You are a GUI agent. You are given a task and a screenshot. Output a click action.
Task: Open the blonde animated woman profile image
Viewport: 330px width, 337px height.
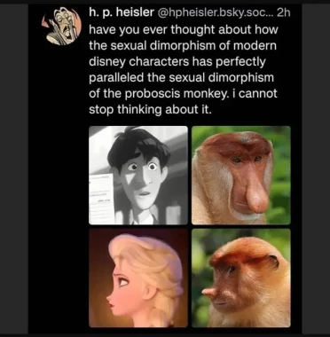tap(138, 278)
